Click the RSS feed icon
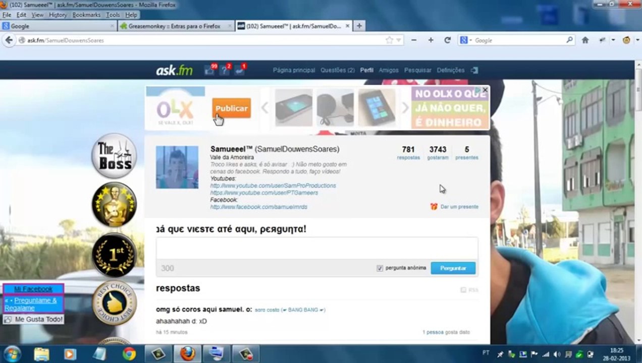 [463, 290]
